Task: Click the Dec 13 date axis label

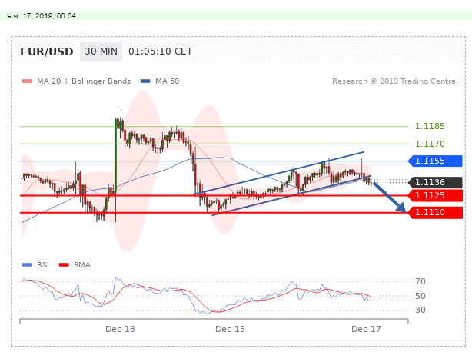Action: pos(120,329)
